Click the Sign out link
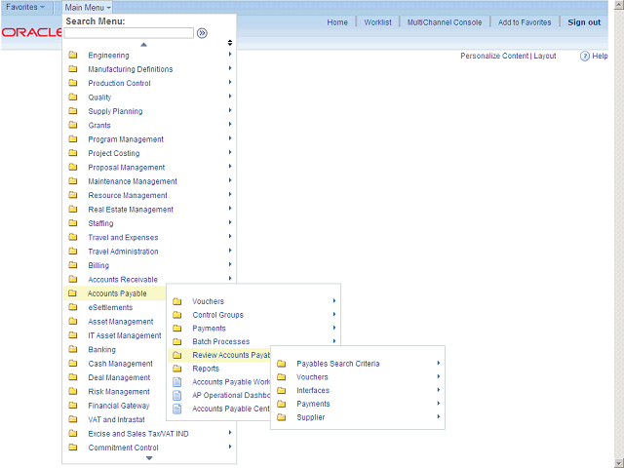Viewport: 624px width, 468px height. pyautogui.click(x=584, y=22)
